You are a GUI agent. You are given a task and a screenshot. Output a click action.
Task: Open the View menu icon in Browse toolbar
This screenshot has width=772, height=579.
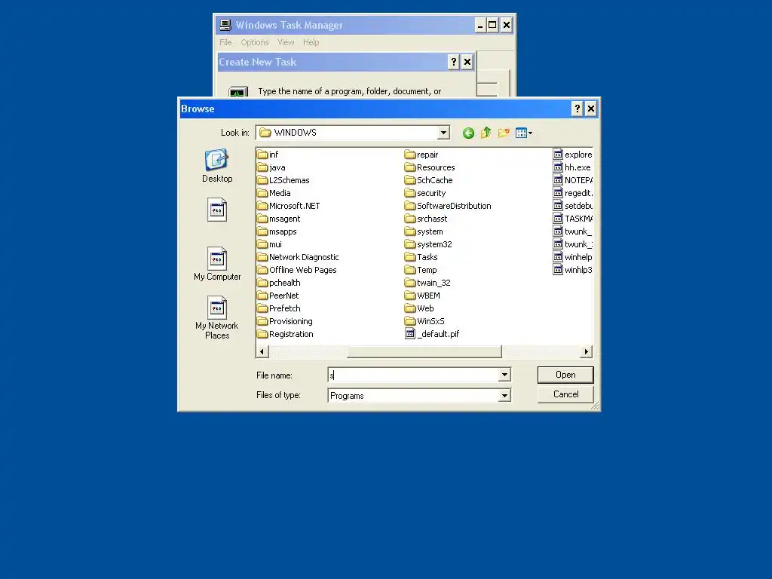click(x=523, y=133)
